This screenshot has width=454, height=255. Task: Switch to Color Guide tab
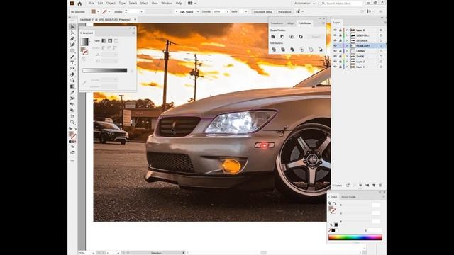(348, 197)
